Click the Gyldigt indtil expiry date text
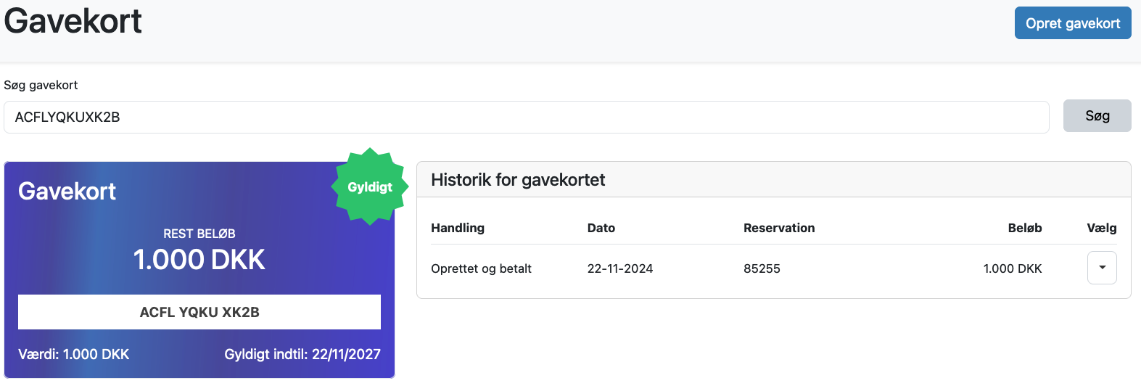The image size is (1141, 386). point(302,354)
